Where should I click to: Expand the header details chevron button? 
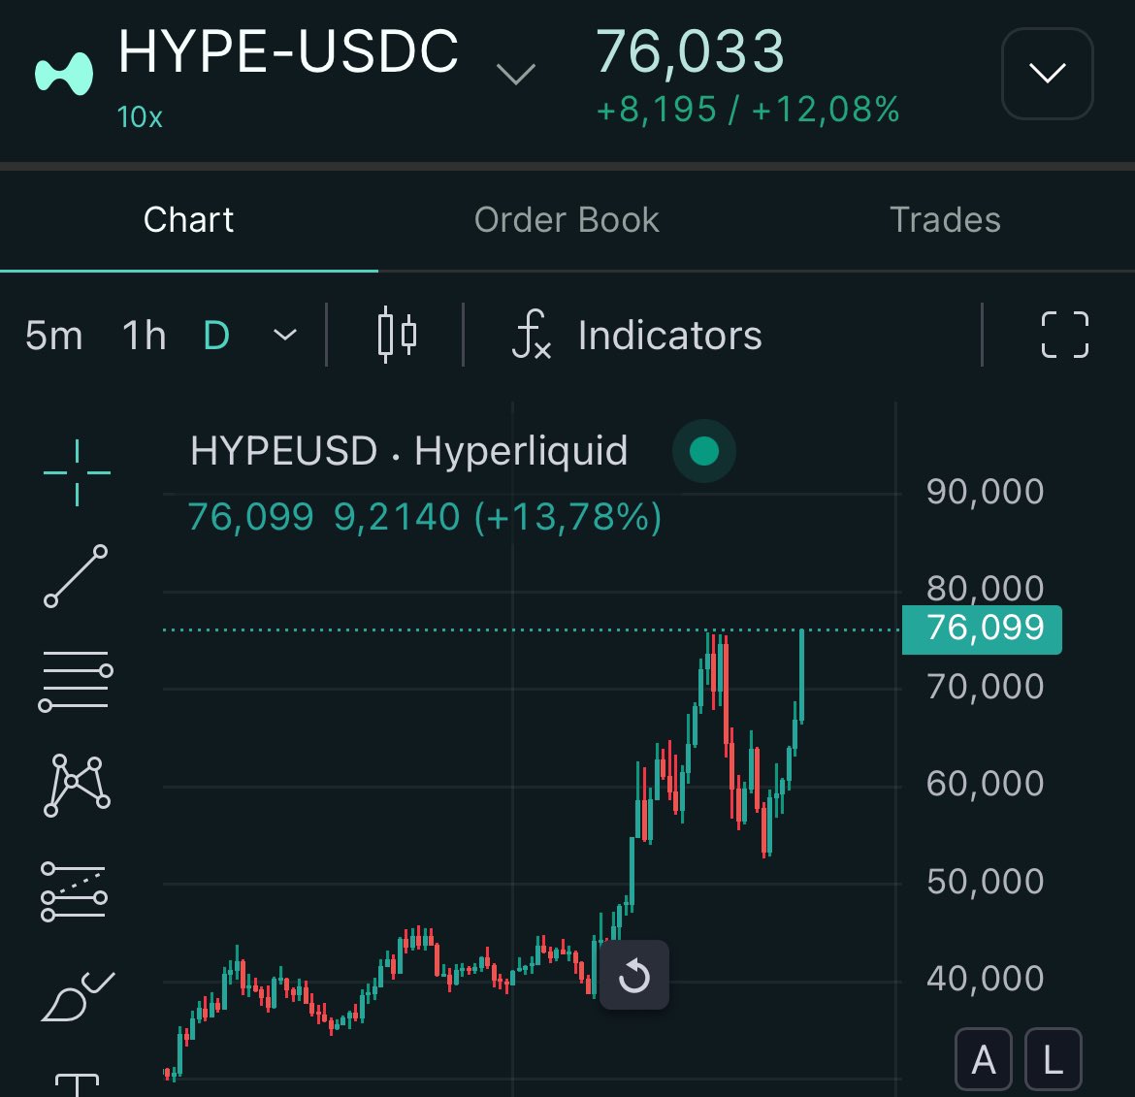pyautogui.click(x=1047, y=73)
